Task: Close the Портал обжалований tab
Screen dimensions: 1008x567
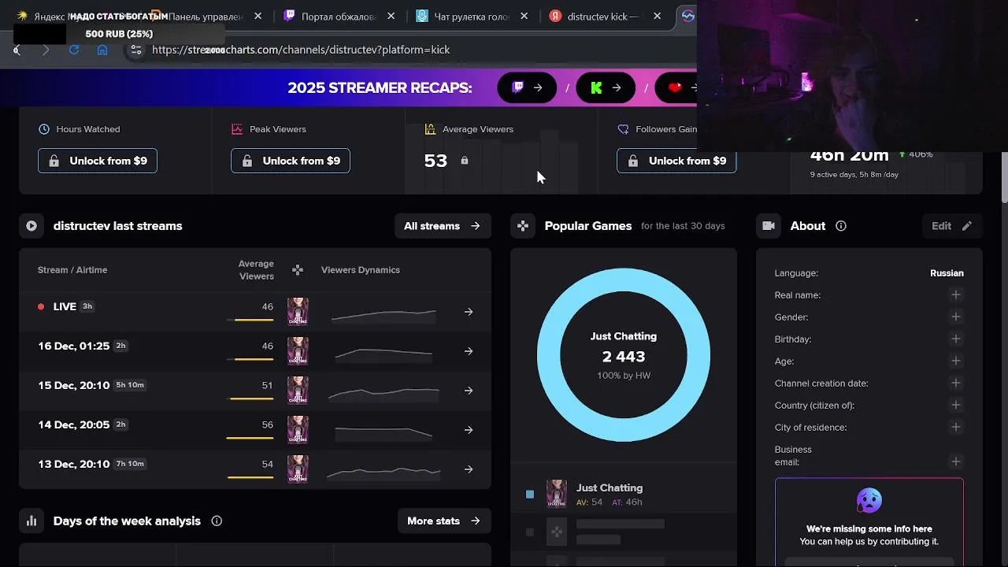Action: 391,16
